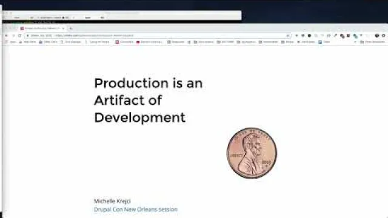
Task: Reload the current slide page
Action: [x=19, y=36]
